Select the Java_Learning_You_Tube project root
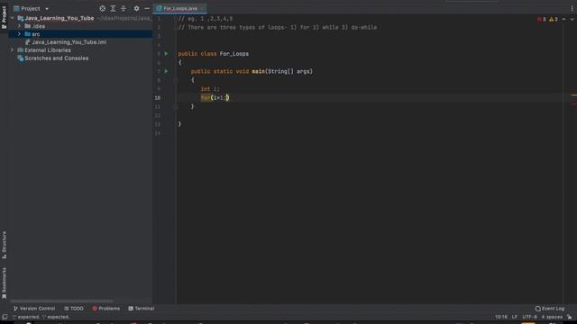Screen dimensions: 577x324 point(60,18)
